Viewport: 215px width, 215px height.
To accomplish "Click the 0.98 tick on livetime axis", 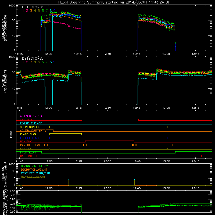I will point(13,195).
